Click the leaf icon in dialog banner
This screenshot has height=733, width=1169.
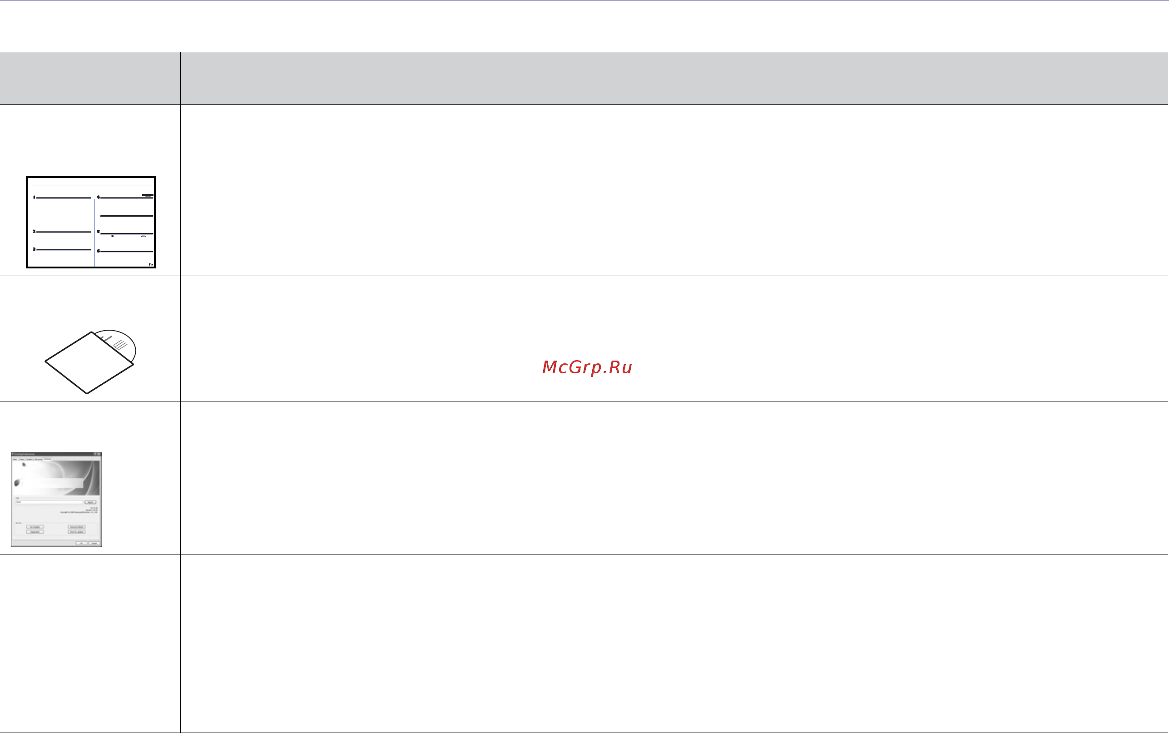[x=17, y=483]
